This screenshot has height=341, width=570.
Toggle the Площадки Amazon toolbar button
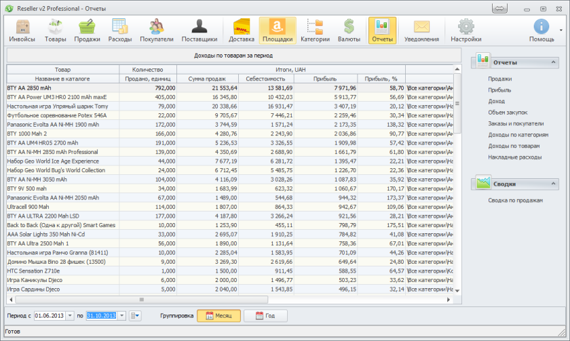(277, 31)
